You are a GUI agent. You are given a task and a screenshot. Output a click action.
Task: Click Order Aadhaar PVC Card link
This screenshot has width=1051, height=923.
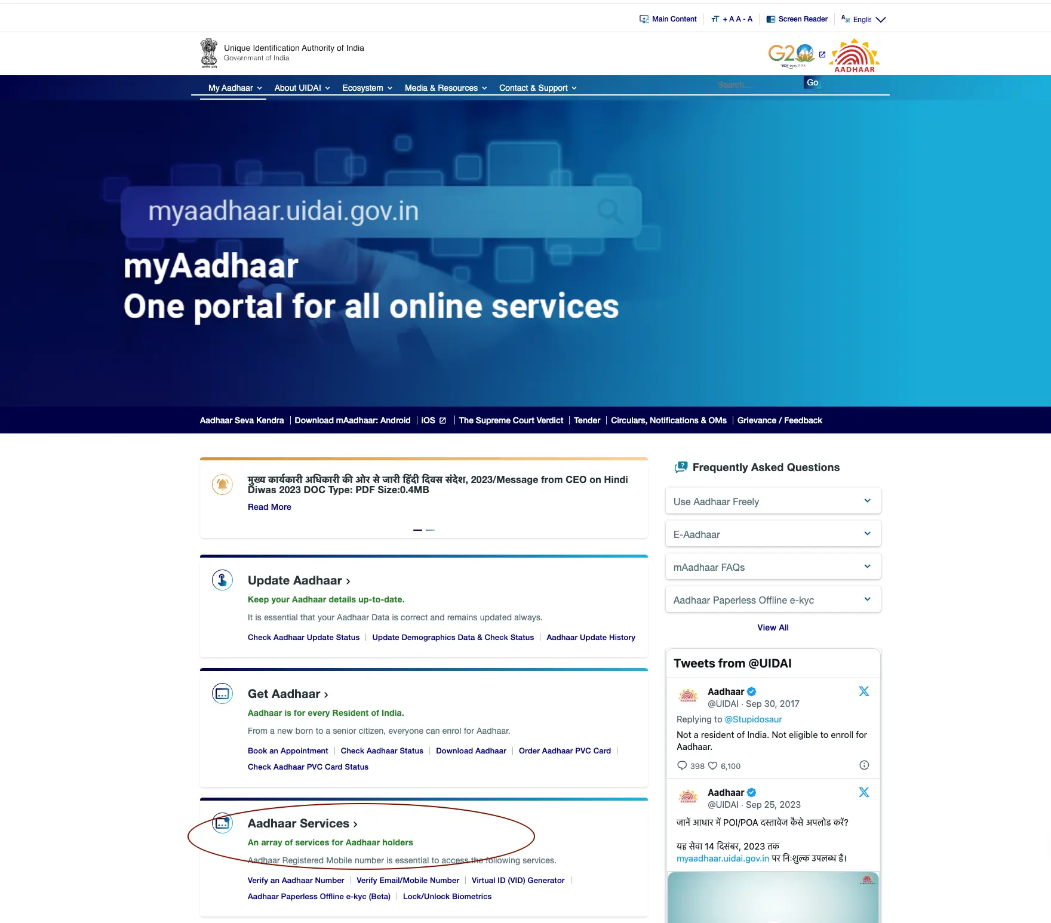pos(565,751)
